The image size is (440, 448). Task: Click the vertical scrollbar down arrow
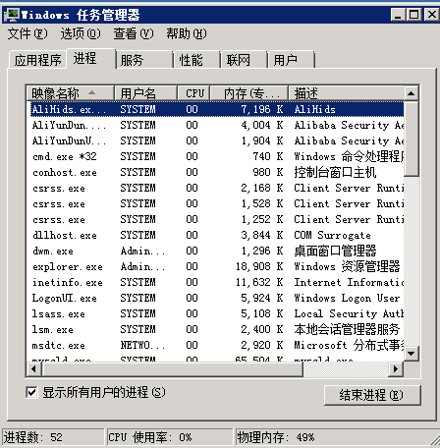[x=411, y=354]
